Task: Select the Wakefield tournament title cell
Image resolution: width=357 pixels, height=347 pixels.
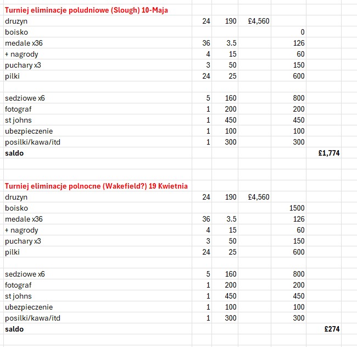Action: pos(96,186)
